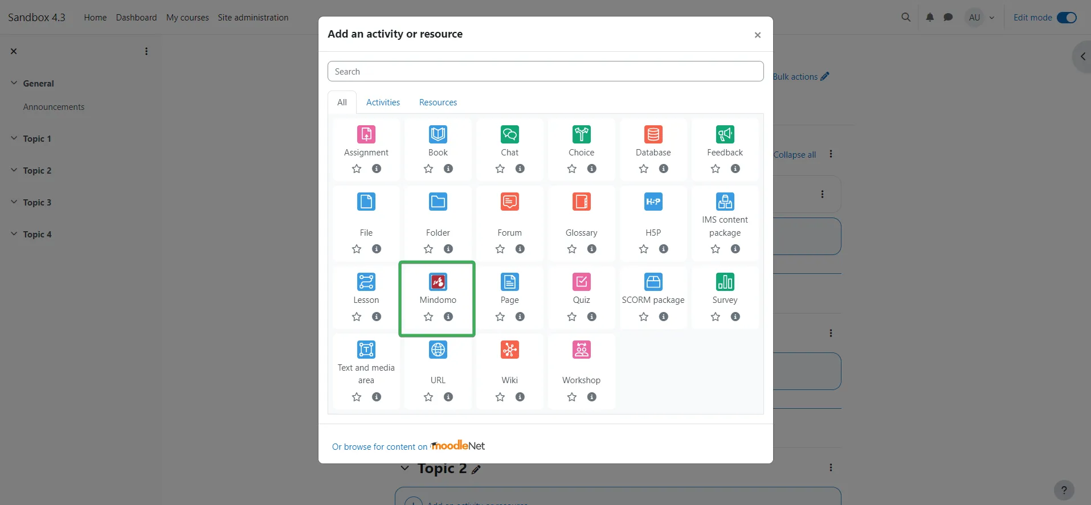Switch to the Resources tab

tap(438, 102)
